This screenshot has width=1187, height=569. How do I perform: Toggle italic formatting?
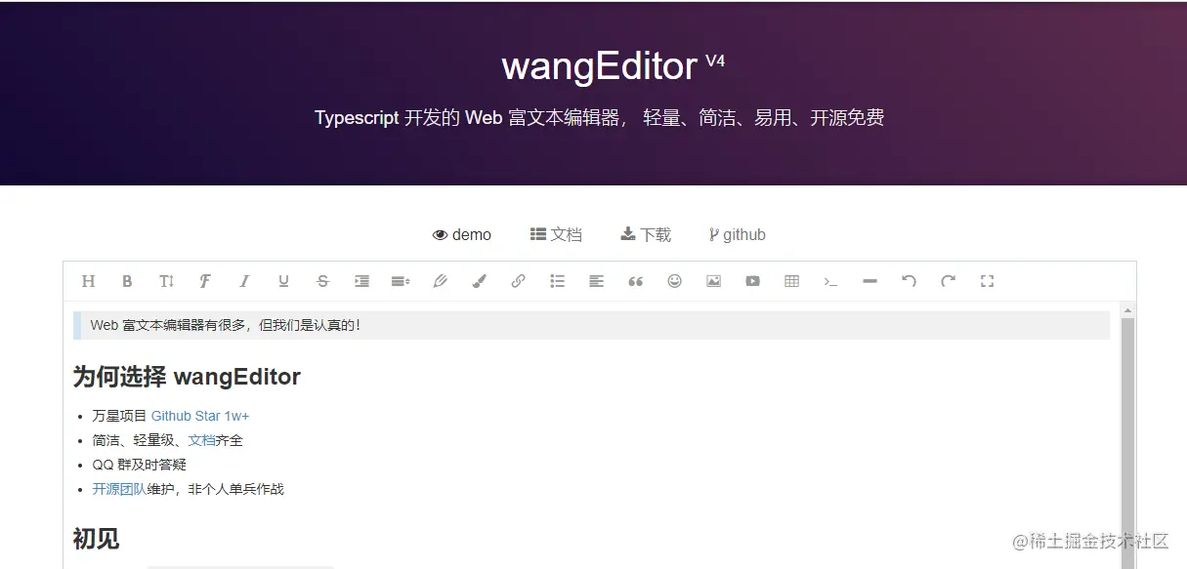[x=244, y=281]
